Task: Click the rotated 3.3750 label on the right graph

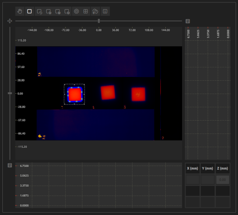Action: click(208, 34)
